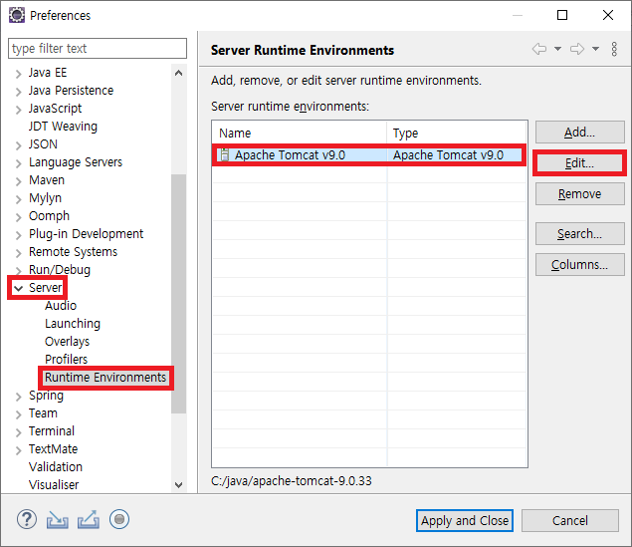This screenshot has width=632, height=547.
Task: Click the Search... button
Action: click(580, 233)
